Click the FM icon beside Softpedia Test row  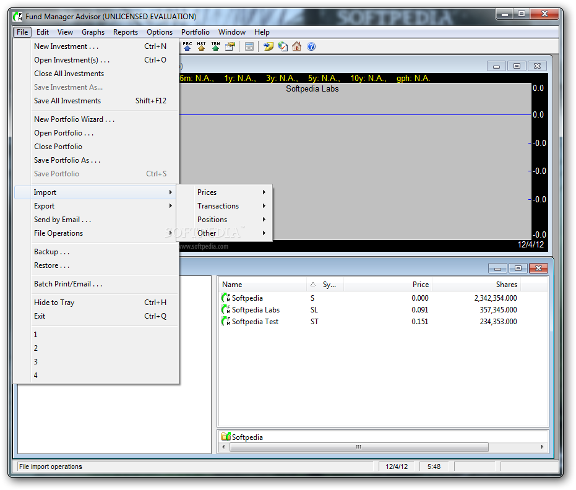tap(226, 321)
